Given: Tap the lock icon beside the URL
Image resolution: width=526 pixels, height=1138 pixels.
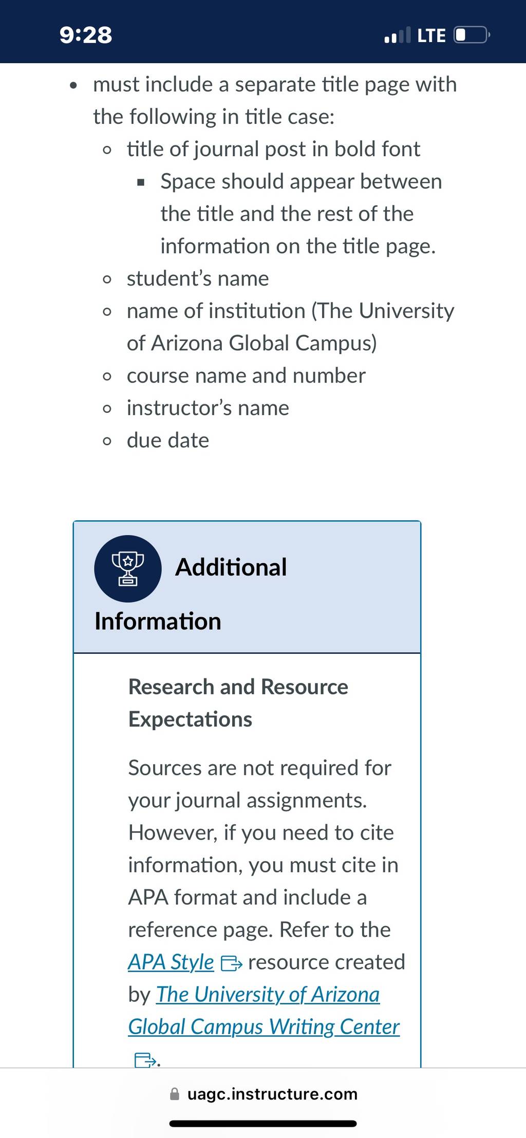Looking at the screenshot, I should click(x=175, y=1094).
